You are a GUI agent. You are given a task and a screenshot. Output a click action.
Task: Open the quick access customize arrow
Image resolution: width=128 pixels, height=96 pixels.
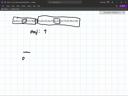22,9
